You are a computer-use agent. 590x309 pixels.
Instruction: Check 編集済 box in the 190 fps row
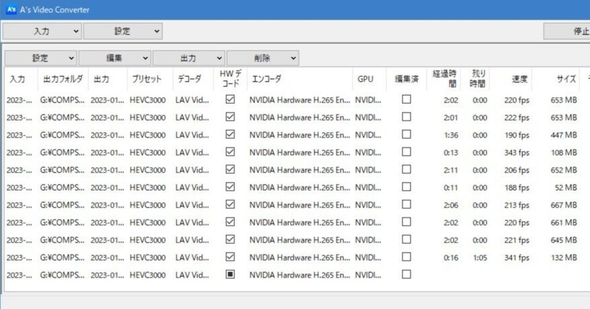[x=406, y=134]
